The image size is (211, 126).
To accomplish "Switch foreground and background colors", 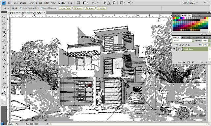I will coord(5,94).
